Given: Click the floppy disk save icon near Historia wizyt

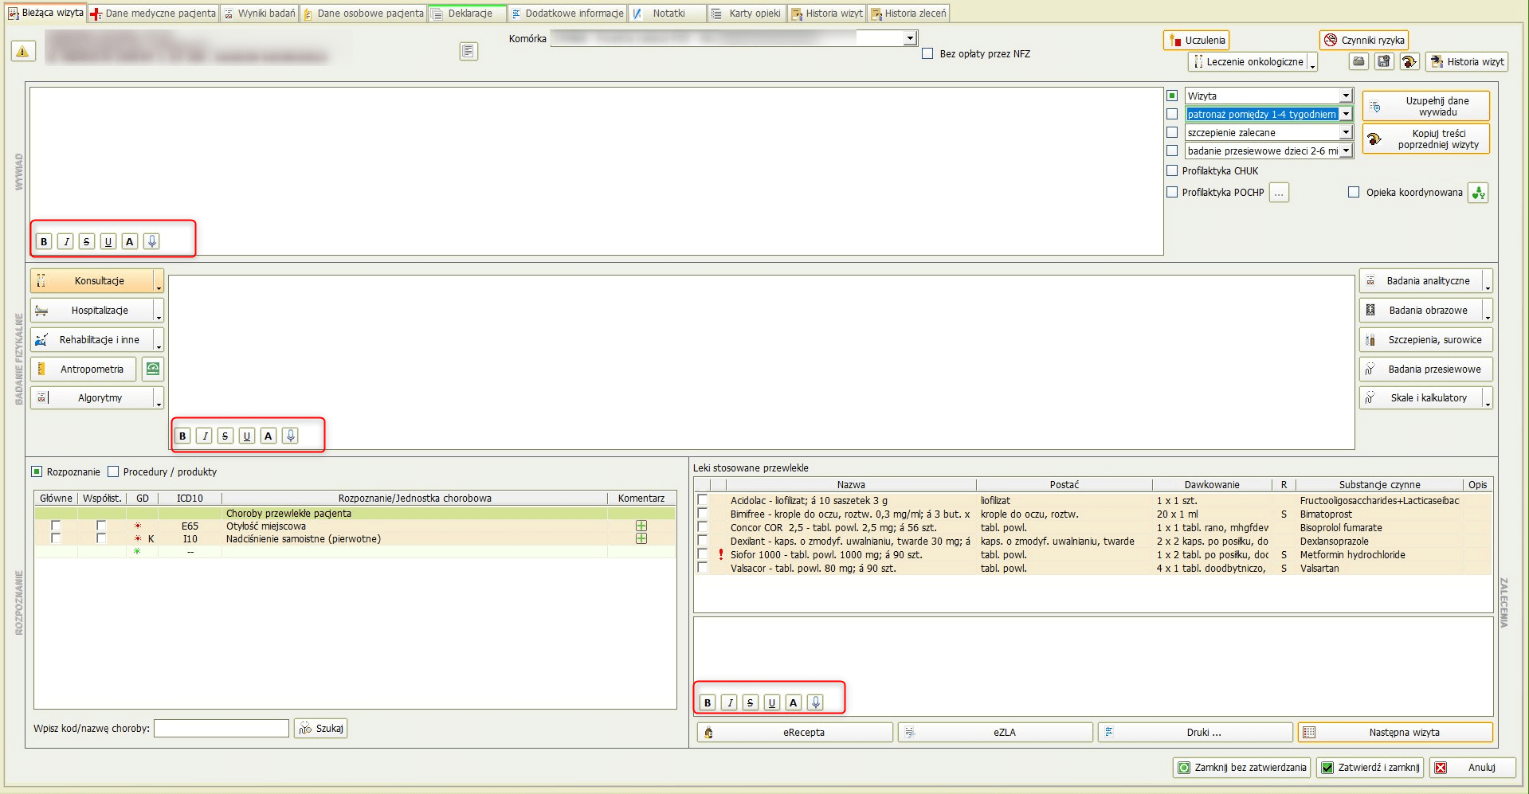Looking at the screenshot, I should (x=1384, y=61).
